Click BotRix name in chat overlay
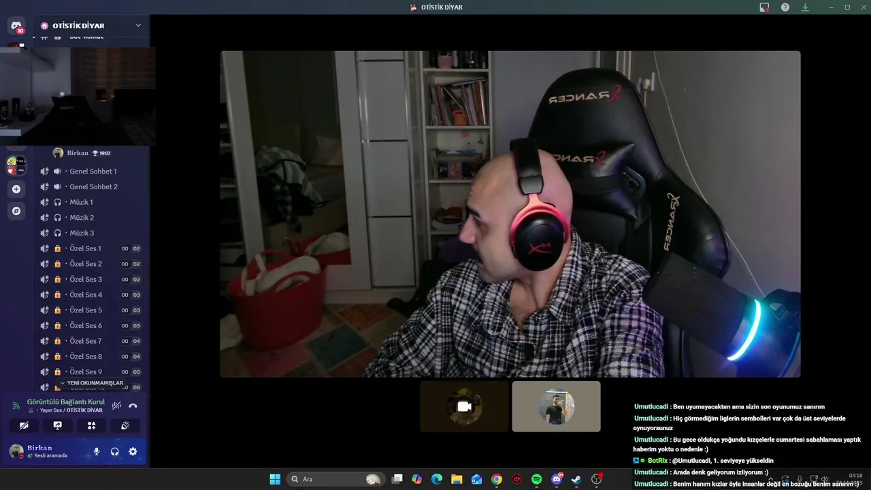Screen dimensions: 871x490 [657, 461]
